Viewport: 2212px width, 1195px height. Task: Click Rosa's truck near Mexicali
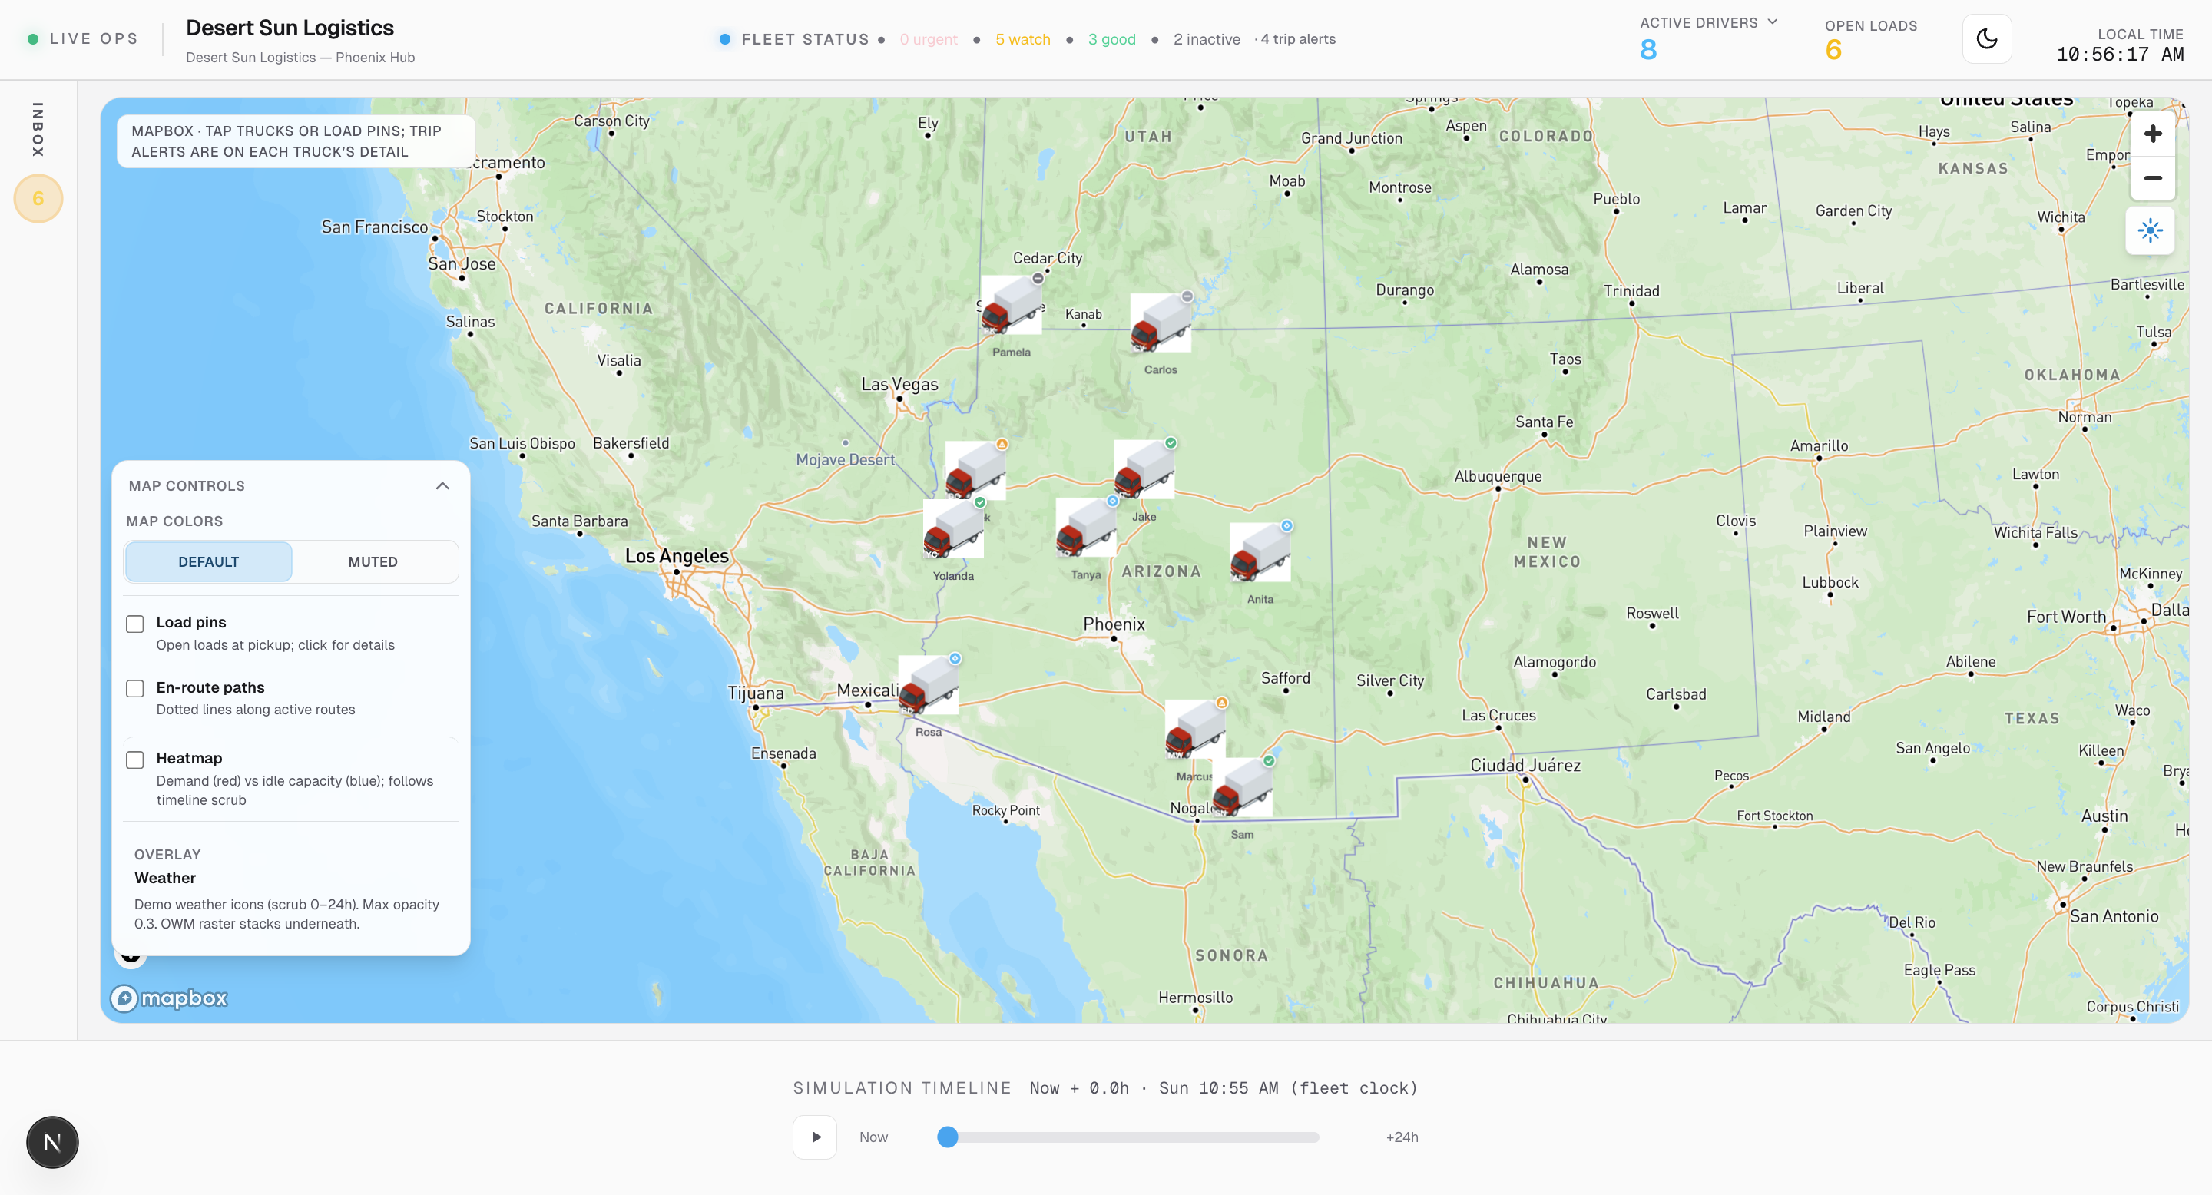(x=929, y=685)
